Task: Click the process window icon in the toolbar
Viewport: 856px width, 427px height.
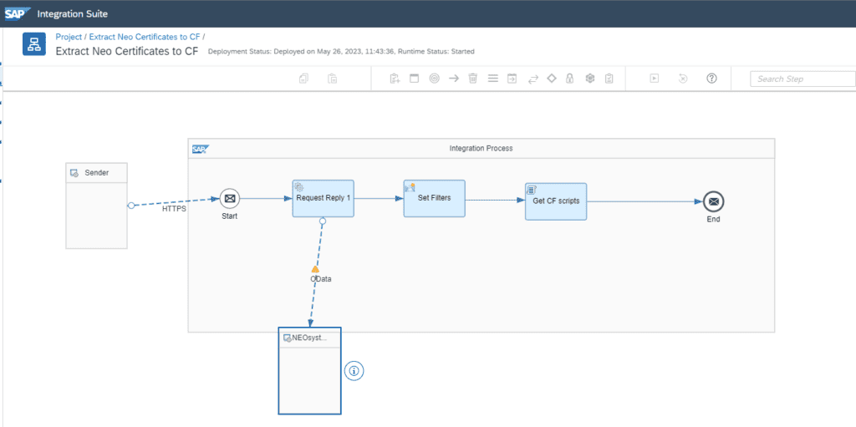Action: [x=415, y=79]
